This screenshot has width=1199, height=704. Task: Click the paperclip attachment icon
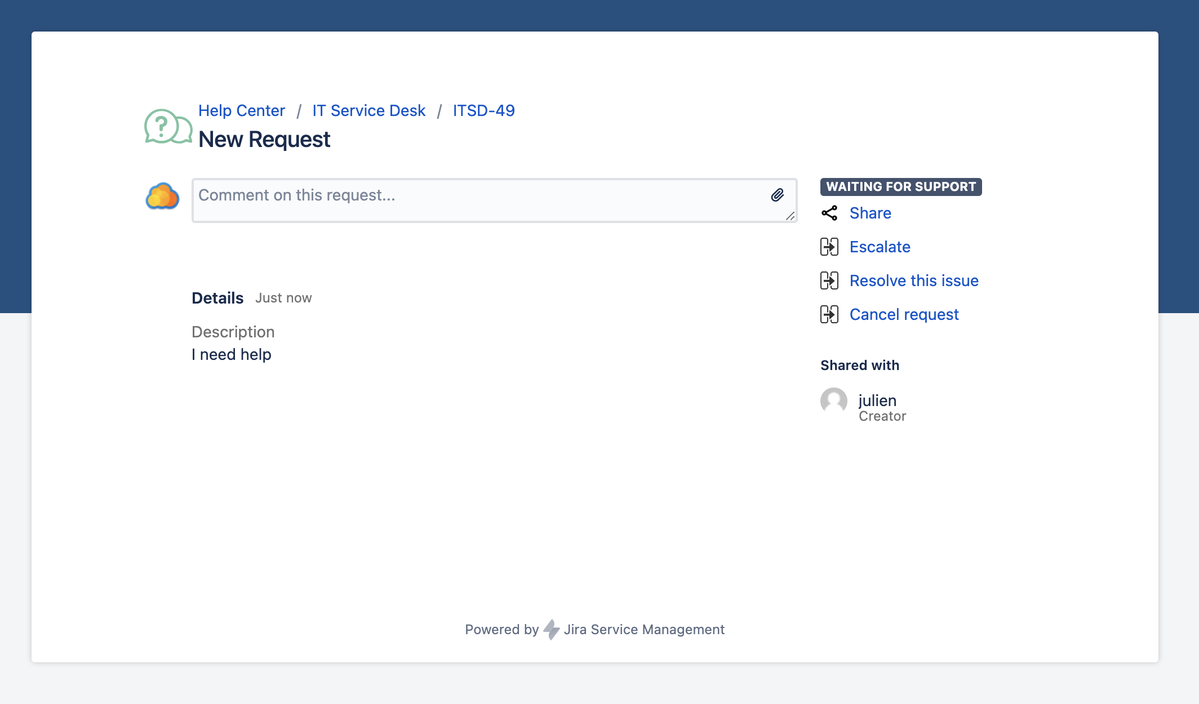778,195
